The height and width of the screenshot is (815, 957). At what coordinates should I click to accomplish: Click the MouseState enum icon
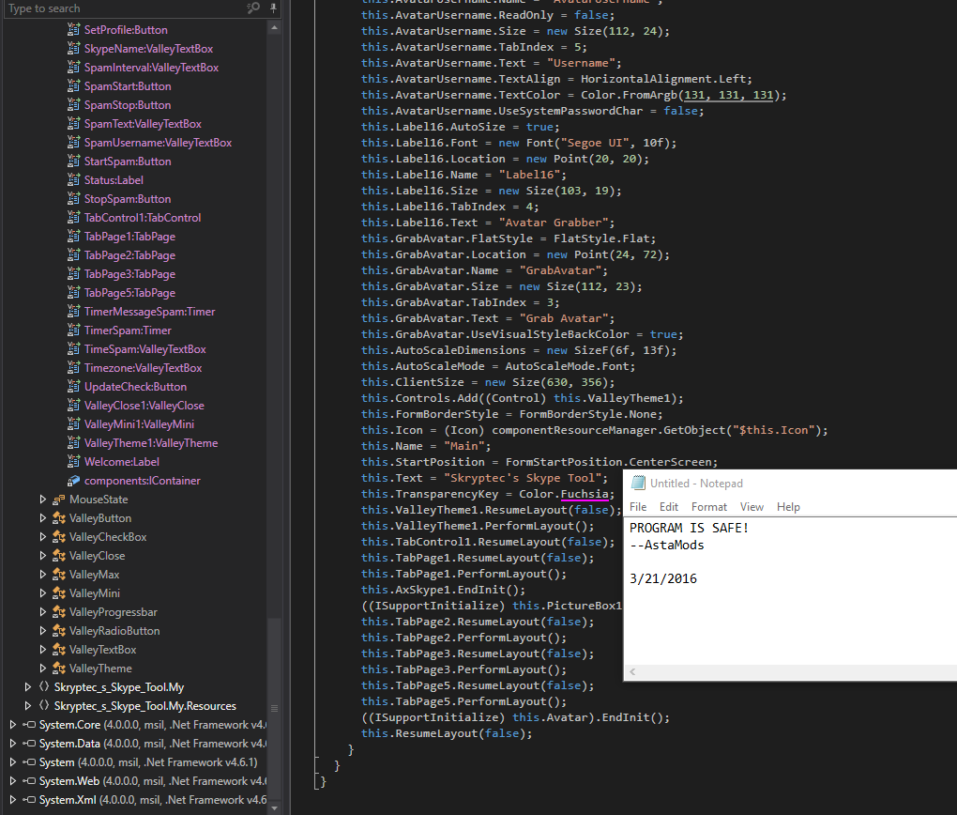(x=59, y=500)
